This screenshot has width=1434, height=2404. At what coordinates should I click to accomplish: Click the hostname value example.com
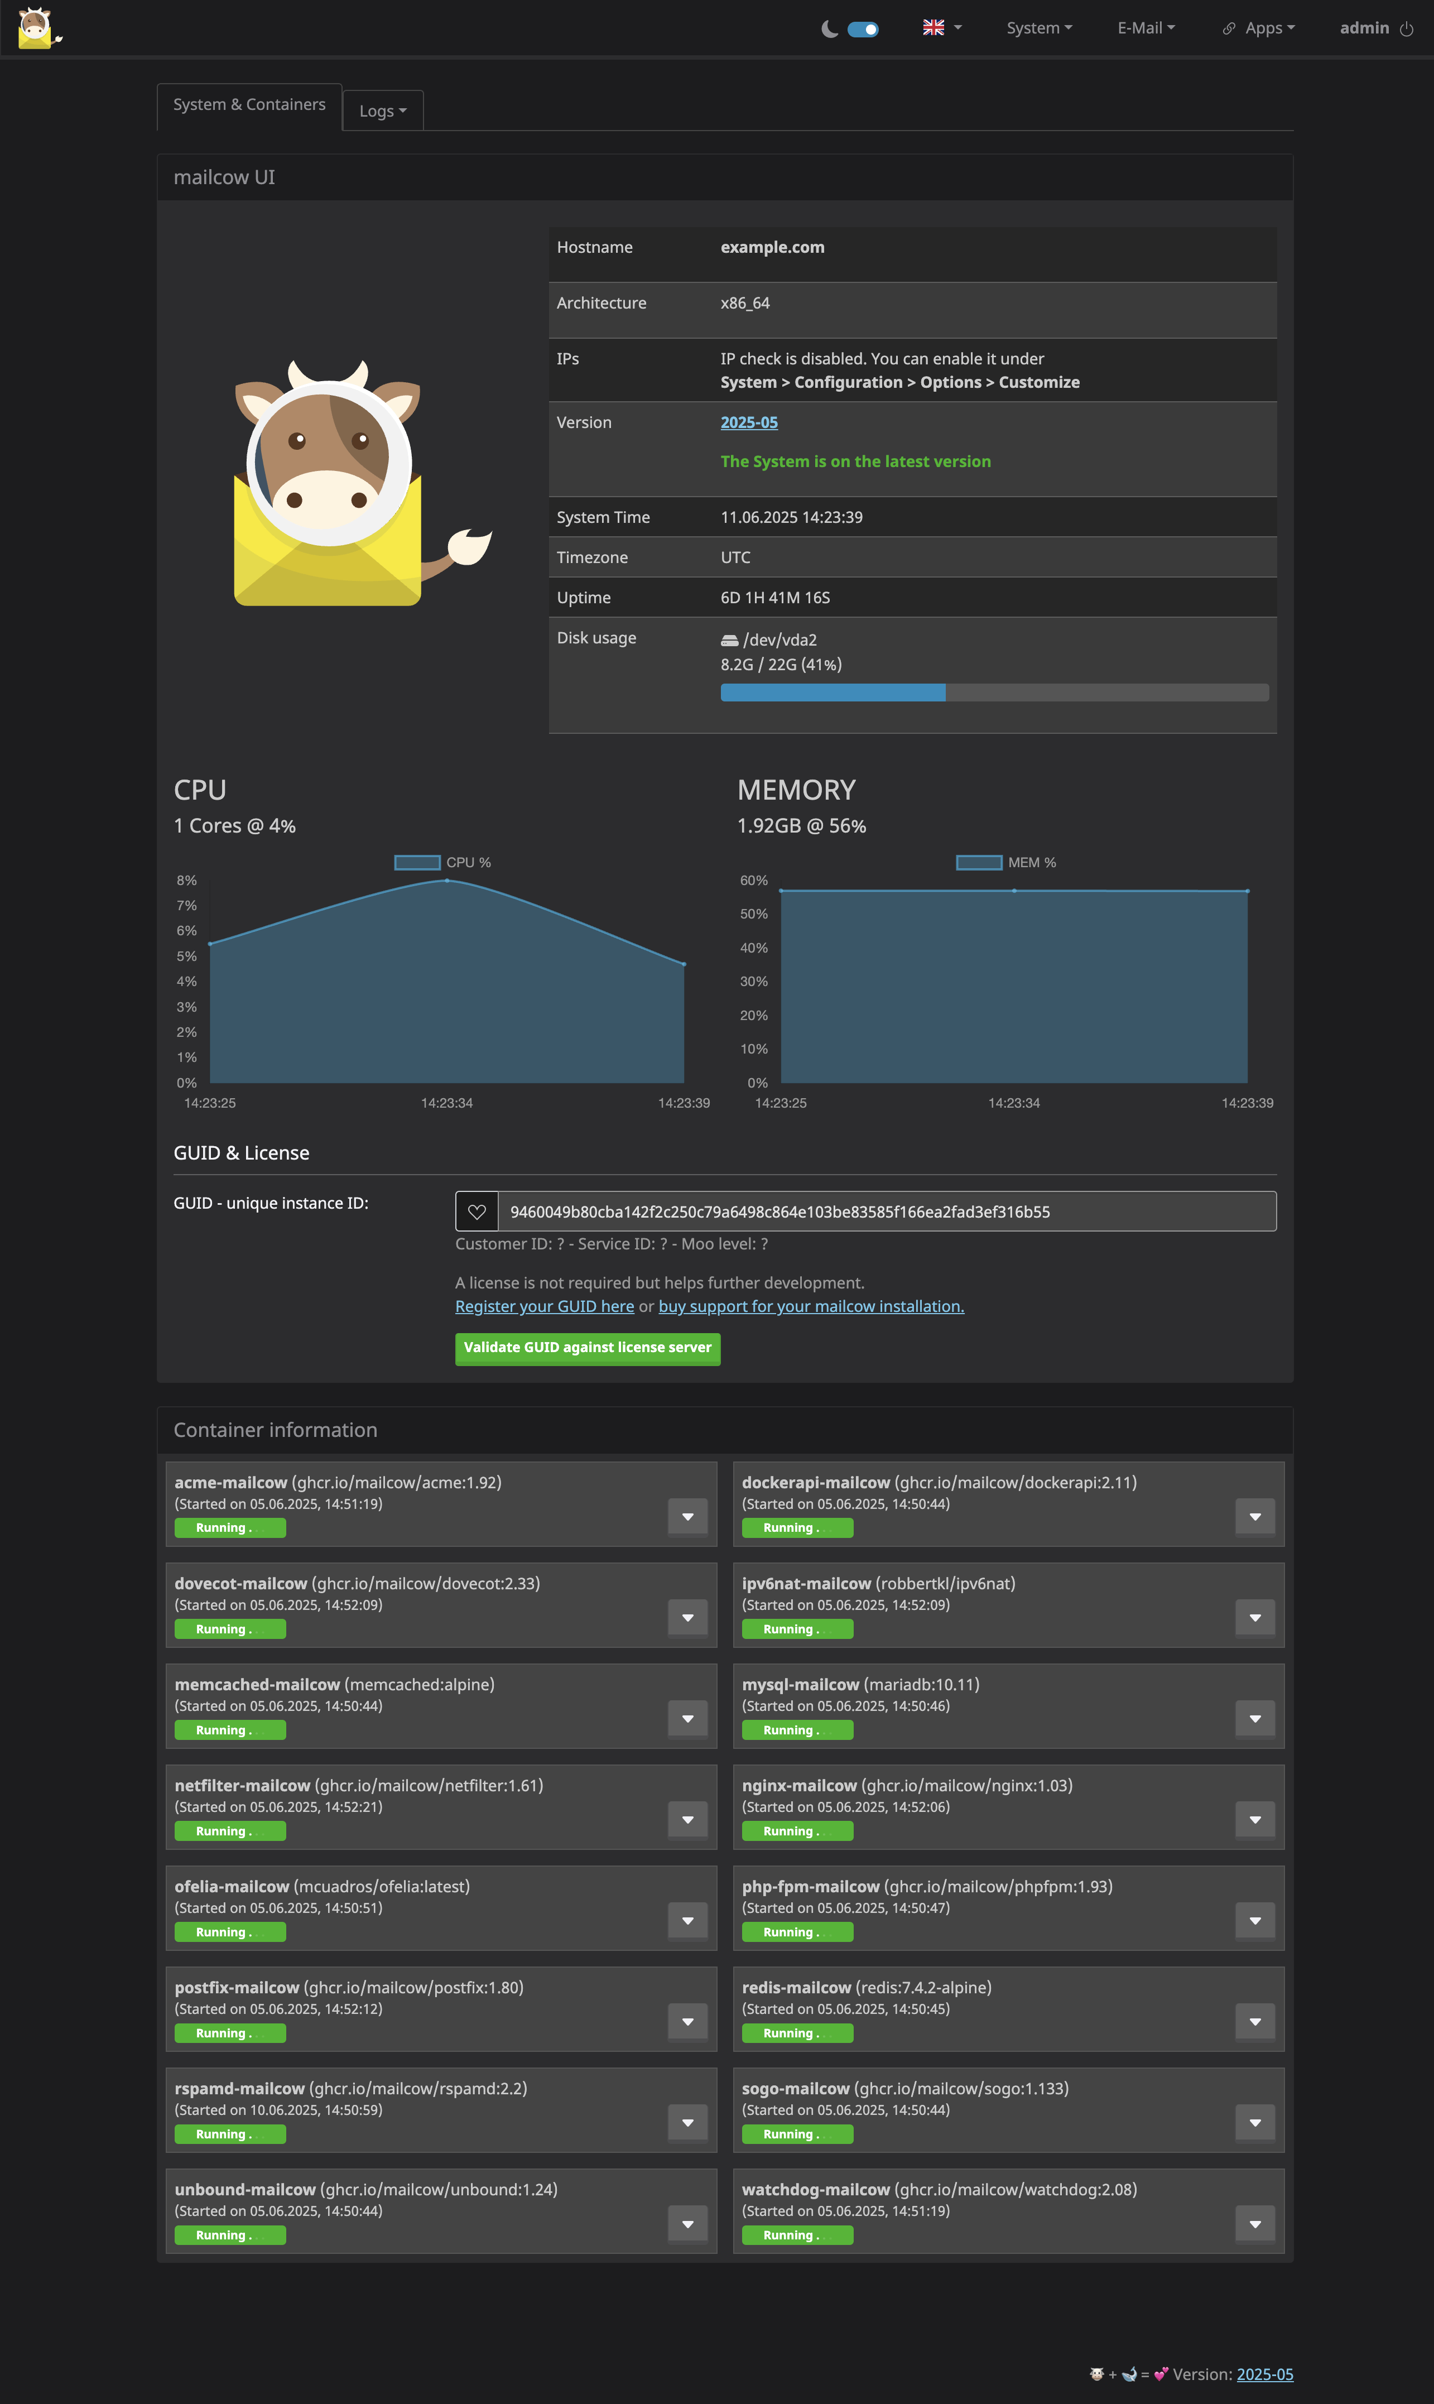(x=772, y=247)
